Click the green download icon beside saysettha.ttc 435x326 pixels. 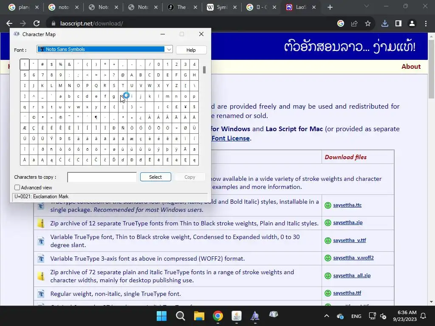coord(328,205)
